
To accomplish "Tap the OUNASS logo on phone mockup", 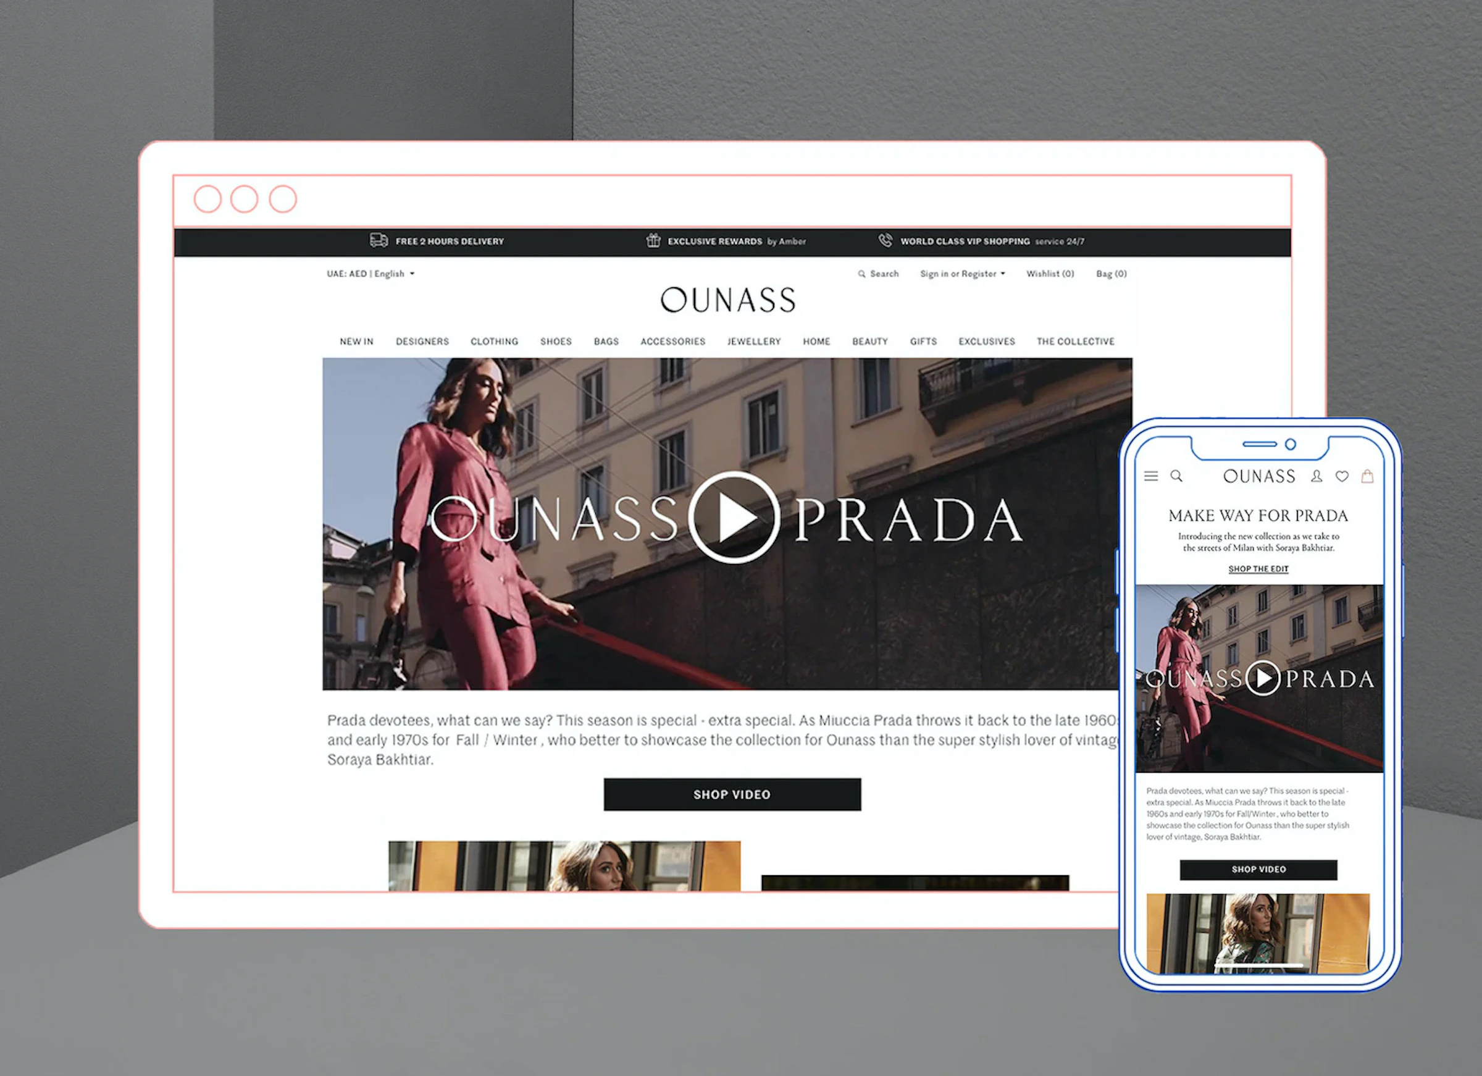I will (x=1259, y=477).
